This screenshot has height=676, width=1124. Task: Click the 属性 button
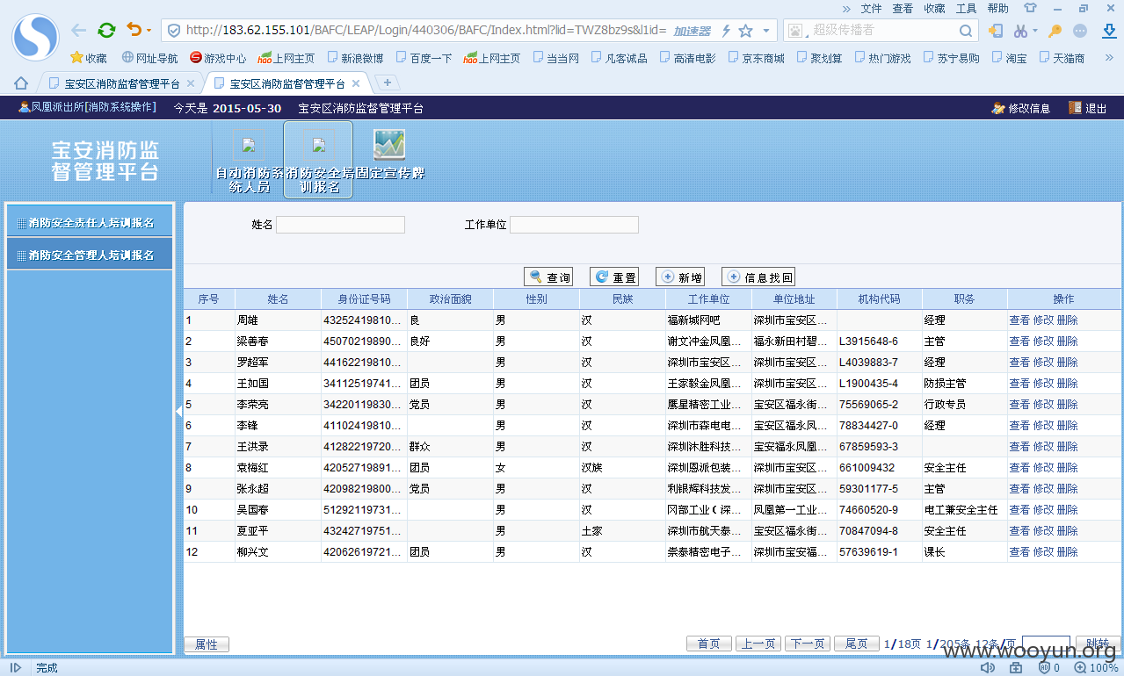tap(207, 644)
